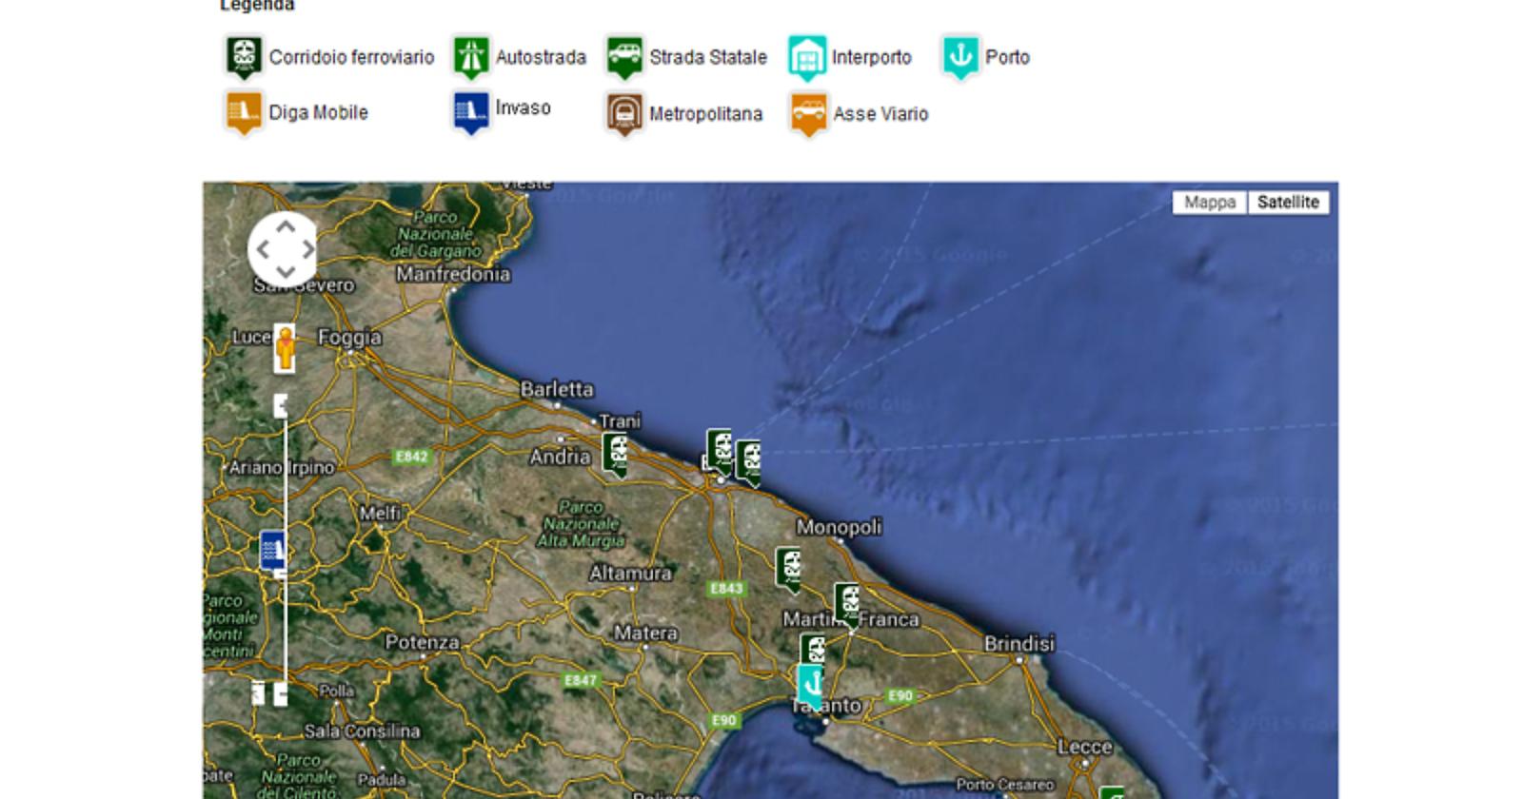Click the Corridoio ferroviario legend icon

tap(244, 57)
